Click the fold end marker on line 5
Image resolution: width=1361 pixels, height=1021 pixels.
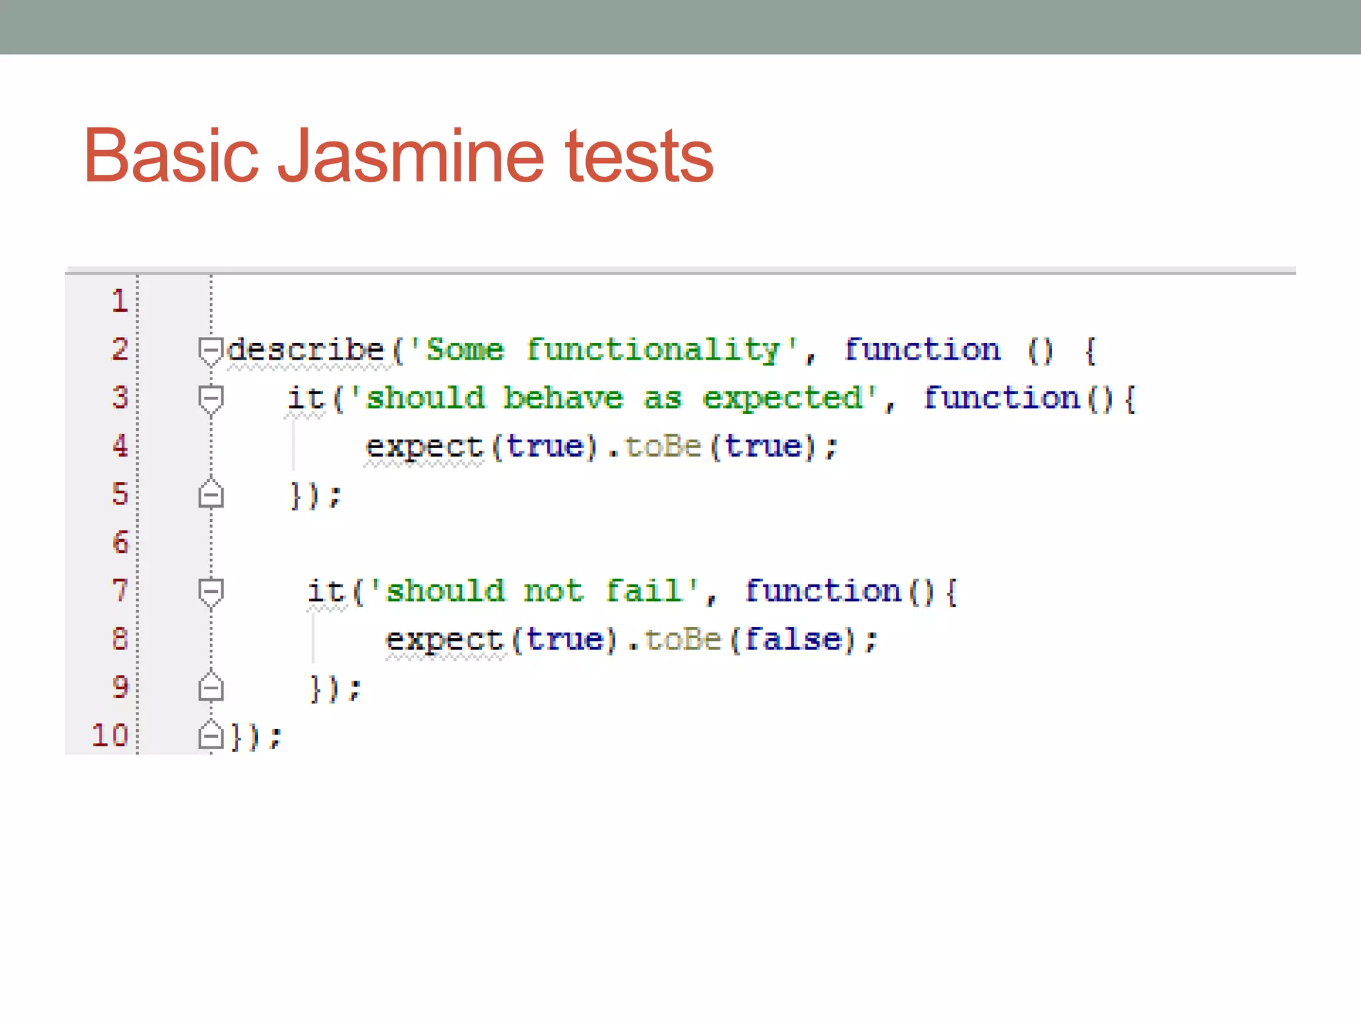coord(211,495)
